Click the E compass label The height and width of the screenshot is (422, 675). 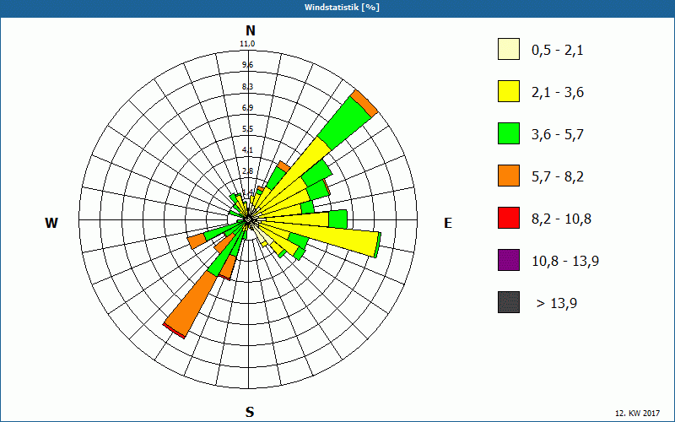tap(448, 223)
